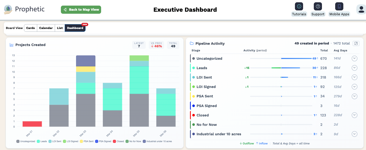Screen dimensions: 366x150
Task: Click the Leads average days 86d
Action: (x=337, y=68)
